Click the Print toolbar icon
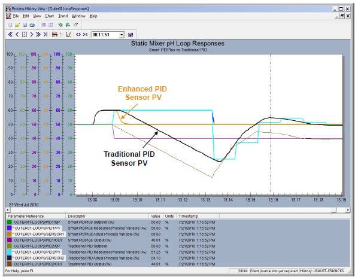 coord(32,25)
